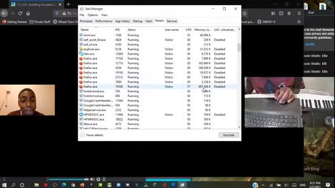Bookmark this page with the star icon

click(x=244, y=14)
